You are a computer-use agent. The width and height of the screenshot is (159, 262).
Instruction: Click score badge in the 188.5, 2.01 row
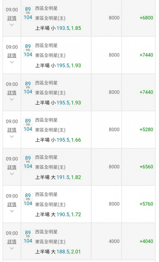click(28, 237)
